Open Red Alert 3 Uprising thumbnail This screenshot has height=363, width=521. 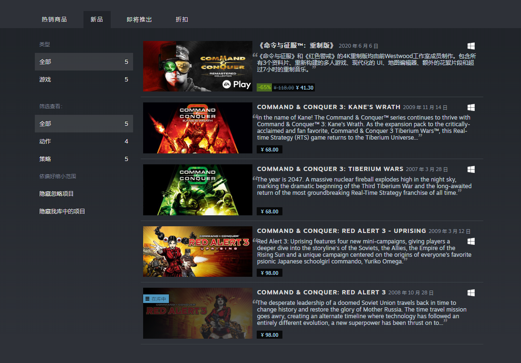coord(198,252)
